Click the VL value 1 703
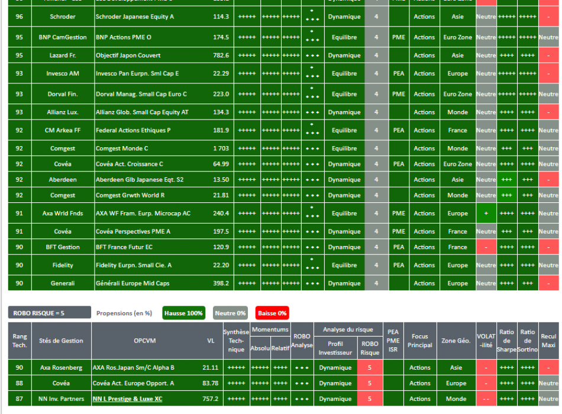Screen dimensions: 562x414 click(x=221, y=148)
